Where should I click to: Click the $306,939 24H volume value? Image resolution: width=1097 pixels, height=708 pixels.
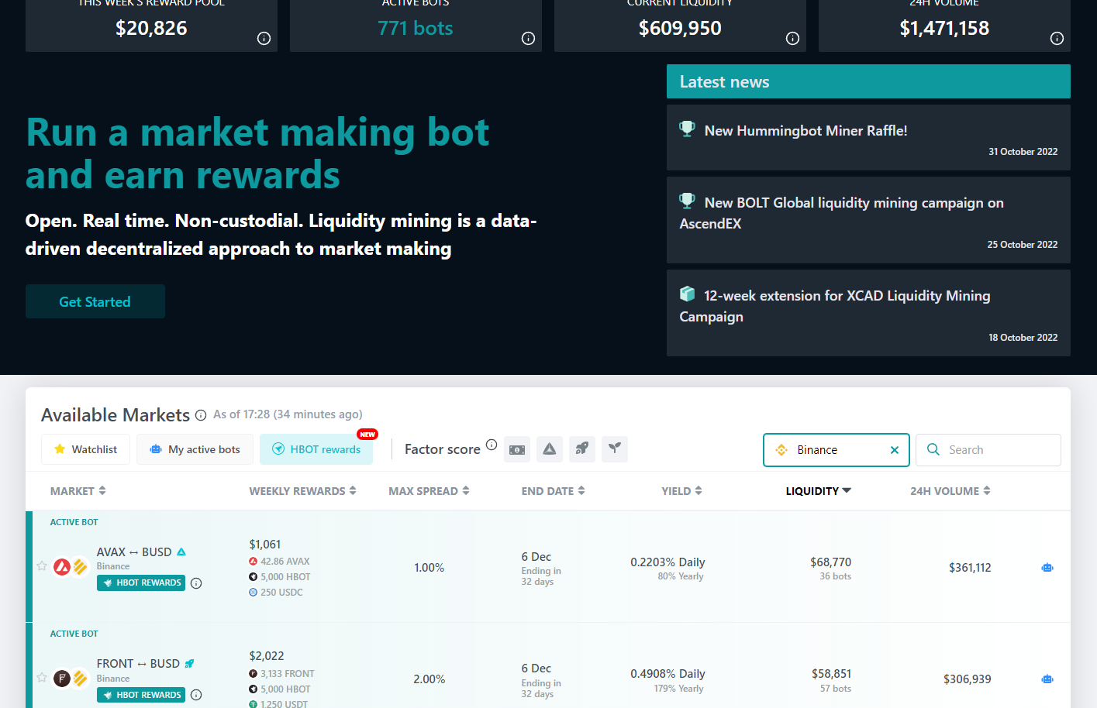point(967,679)
